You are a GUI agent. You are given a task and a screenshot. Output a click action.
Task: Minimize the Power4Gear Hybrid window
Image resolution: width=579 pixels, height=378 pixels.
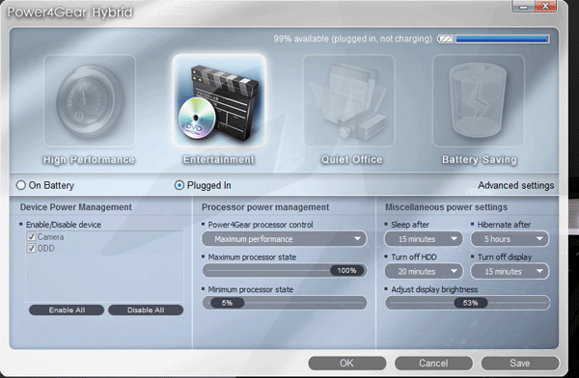(x=523, y=7)
